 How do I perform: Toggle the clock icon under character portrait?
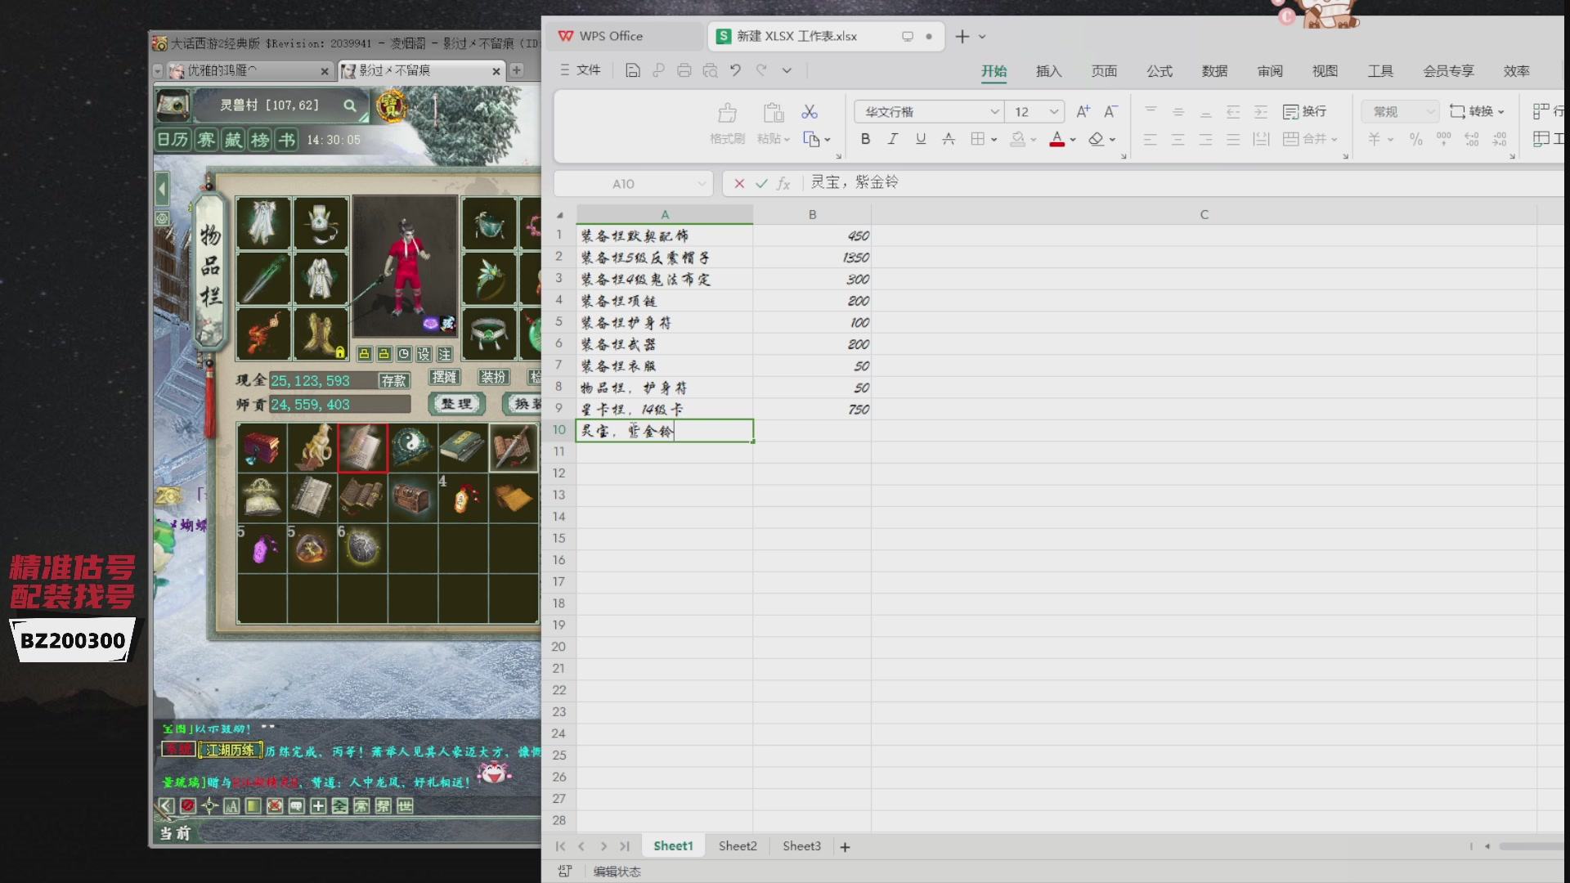pos(404,354)
